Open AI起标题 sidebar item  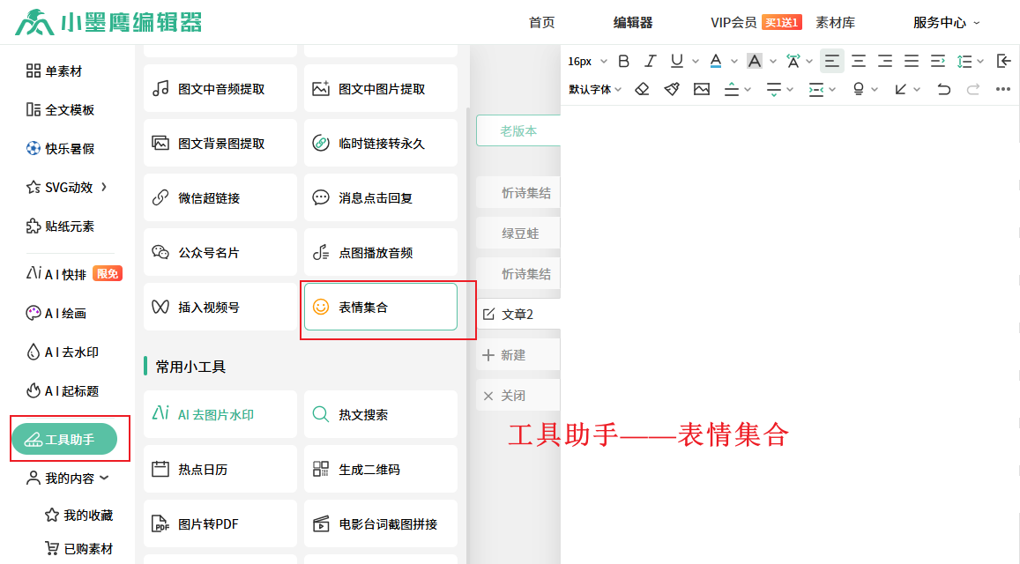tap(62, 391)
